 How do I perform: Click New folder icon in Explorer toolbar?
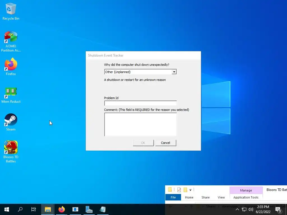coord(185,190)
